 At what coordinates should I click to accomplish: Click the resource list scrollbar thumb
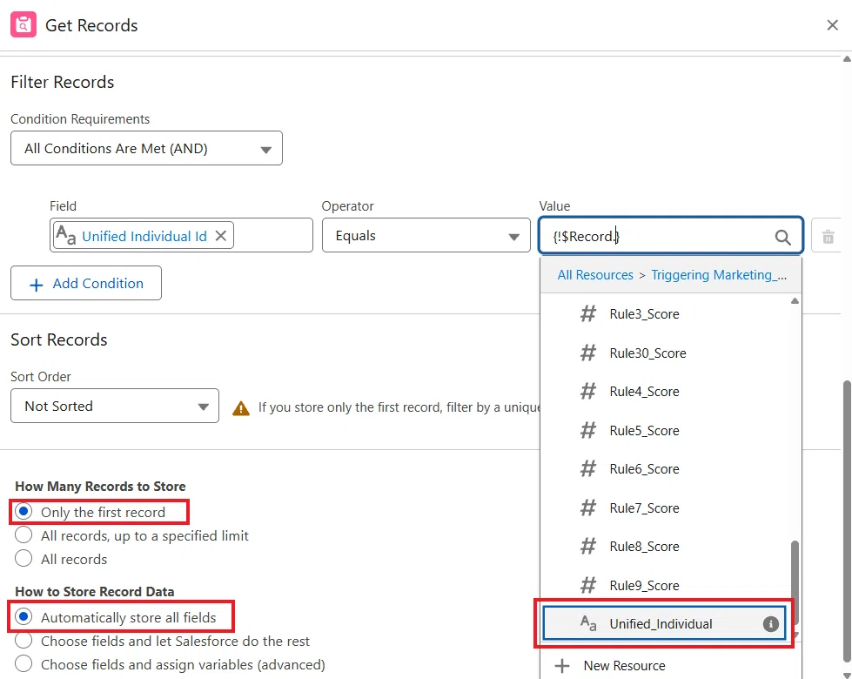pos(795,582)
